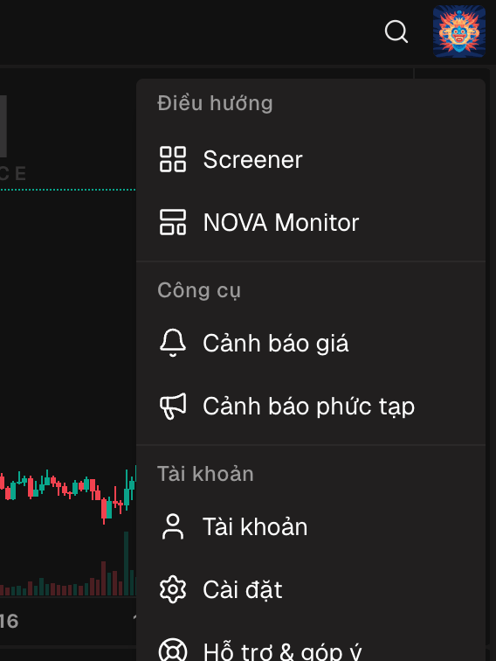The height and width of the screenshot is (661, 496).
Task: Open the Tài khoản menu item
Action: pyautogui.click(x=311, y=526)
